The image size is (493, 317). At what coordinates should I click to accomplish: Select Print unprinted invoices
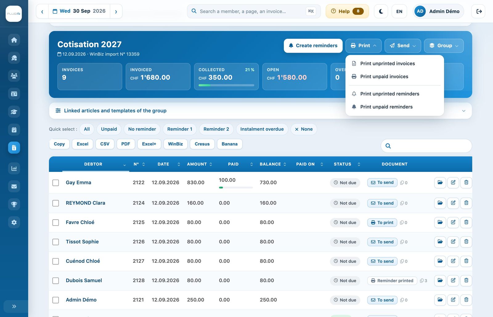coord(395,63)
